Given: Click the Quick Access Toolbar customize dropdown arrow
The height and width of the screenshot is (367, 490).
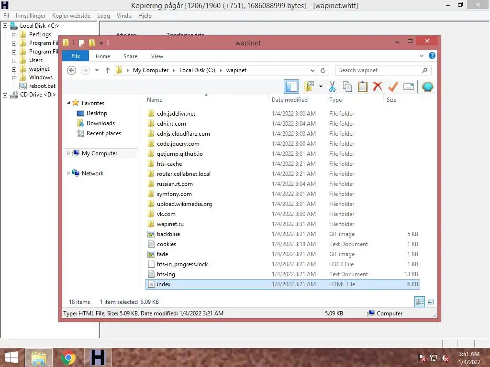Looking at the screenshot, I should [101, 43].
